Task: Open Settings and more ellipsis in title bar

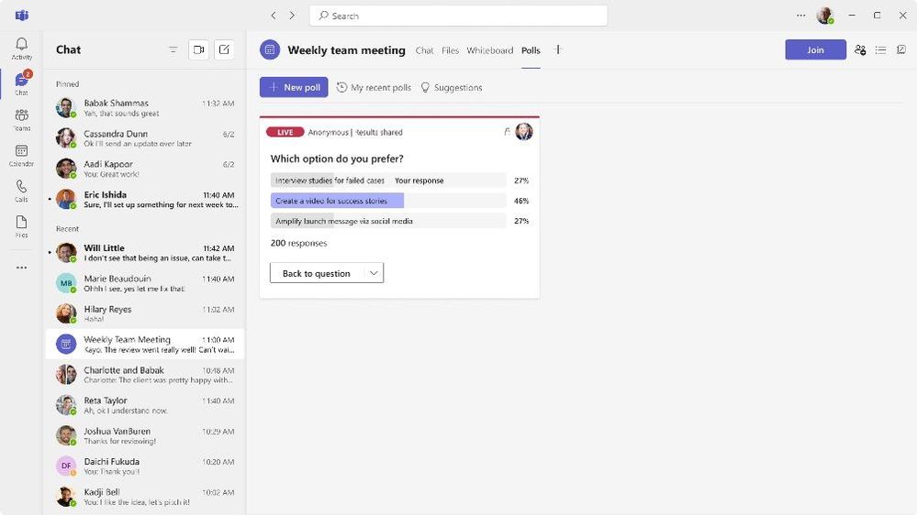Action: 800,16
